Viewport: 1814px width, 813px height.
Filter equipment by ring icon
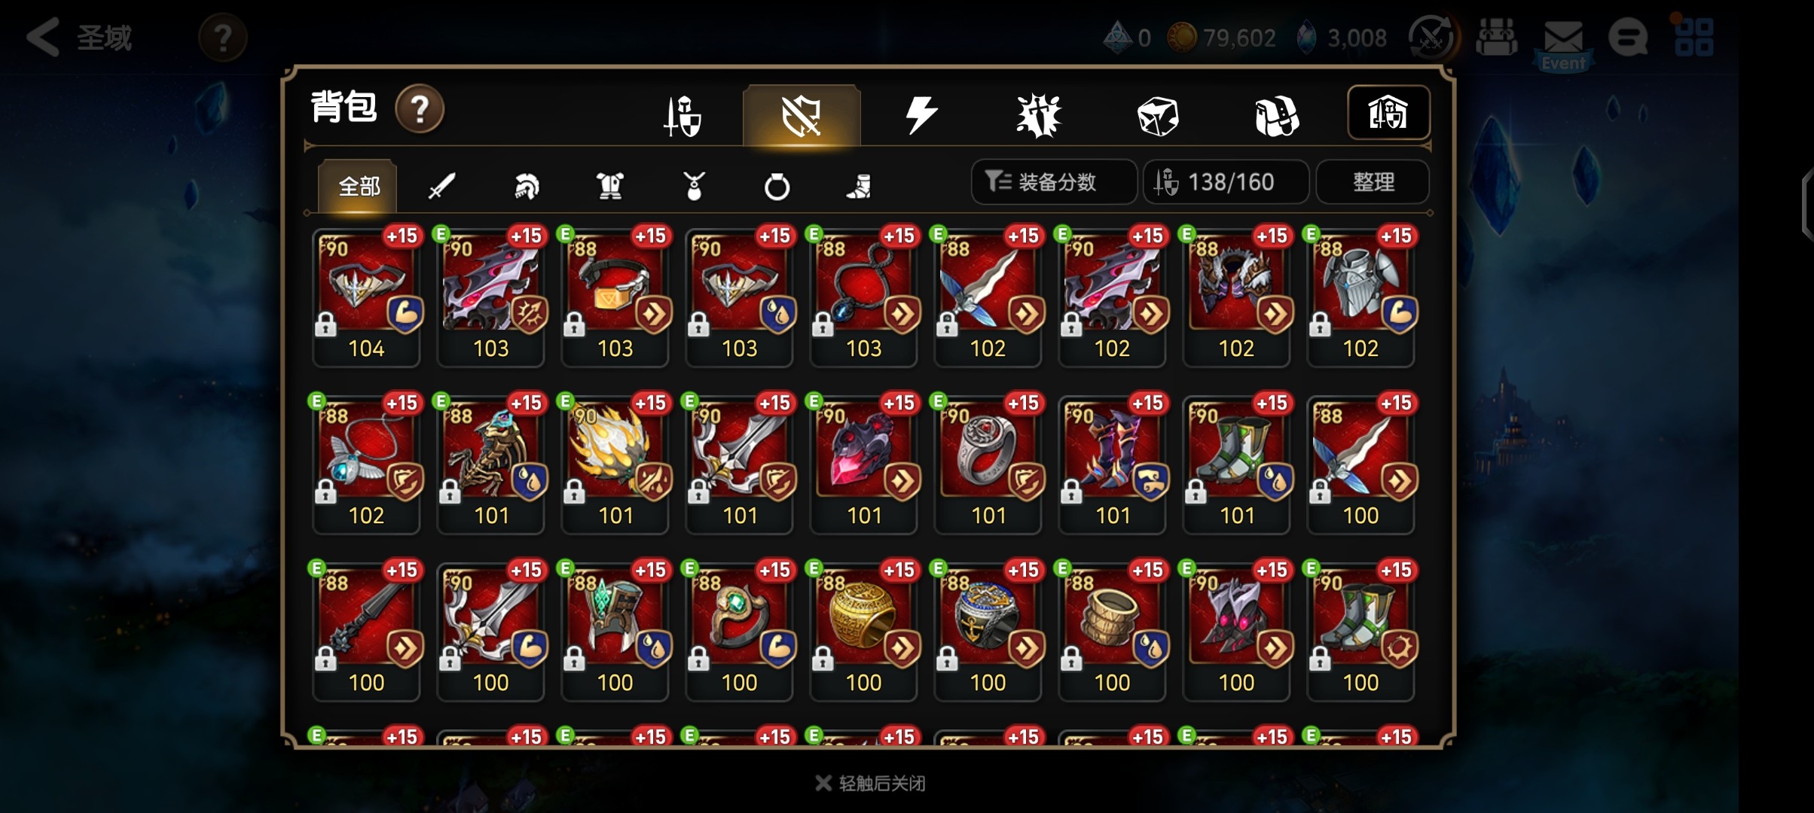tap(777, 186)
